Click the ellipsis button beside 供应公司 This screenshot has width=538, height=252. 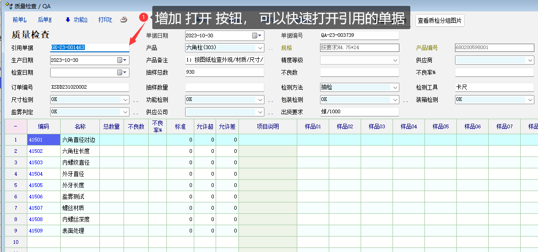[x=270, y=112]
